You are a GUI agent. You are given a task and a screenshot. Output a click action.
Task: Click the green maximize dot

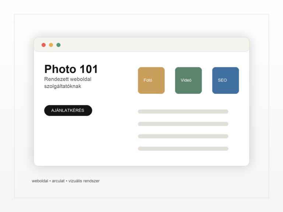pyautogui.click(x=59, y=45)
